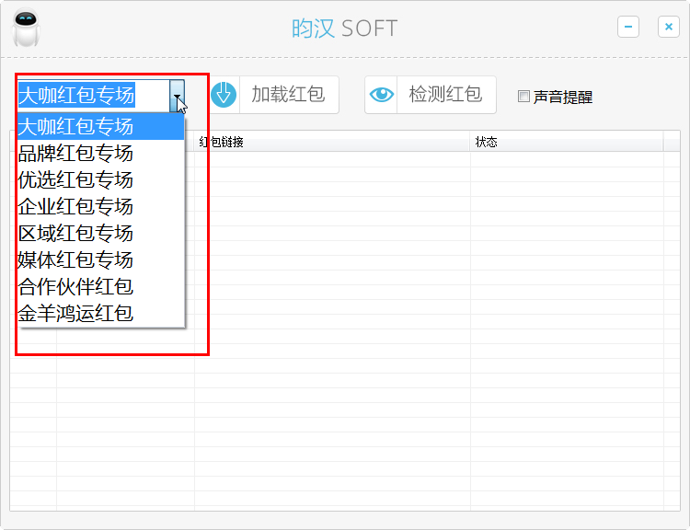The image size is (690, 530).
Task: Click the 状态 column header
Action: [x=486, y=142]
